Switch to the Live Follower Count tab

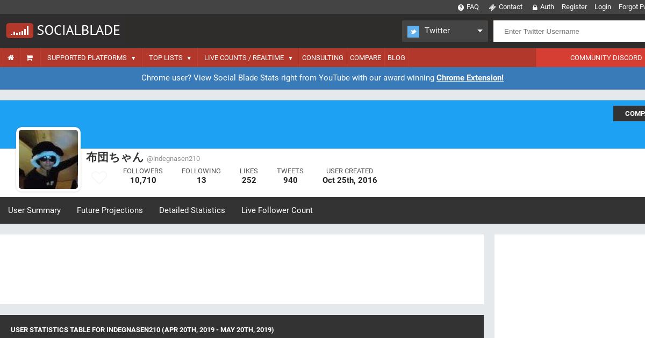(x=277, y=210)
